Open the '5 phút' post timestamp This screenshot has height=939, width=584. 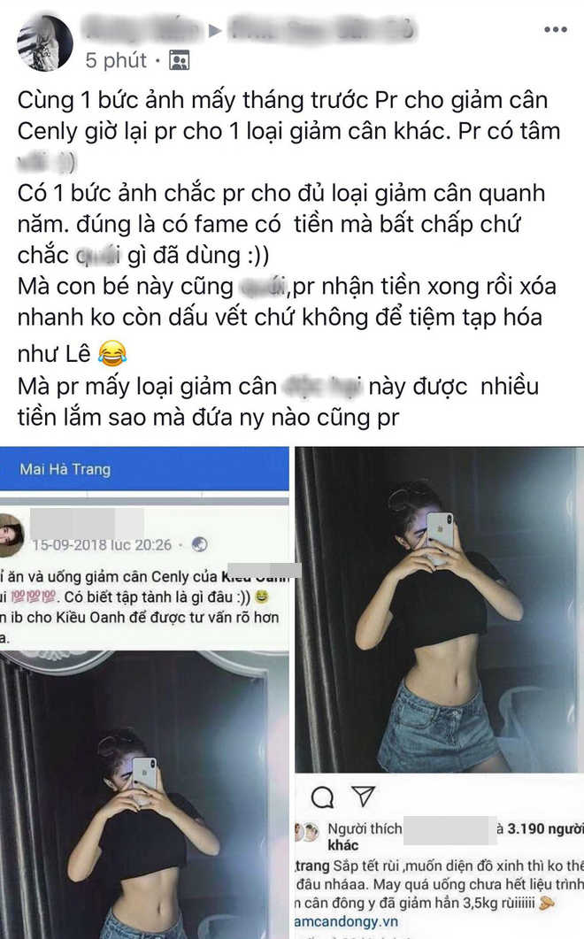pyautogui.click(x=116, y=60)
